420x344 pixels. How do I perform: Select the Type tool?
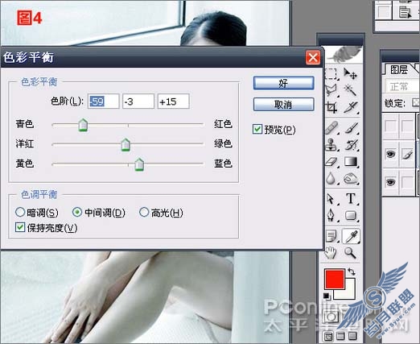click(351, 199)
